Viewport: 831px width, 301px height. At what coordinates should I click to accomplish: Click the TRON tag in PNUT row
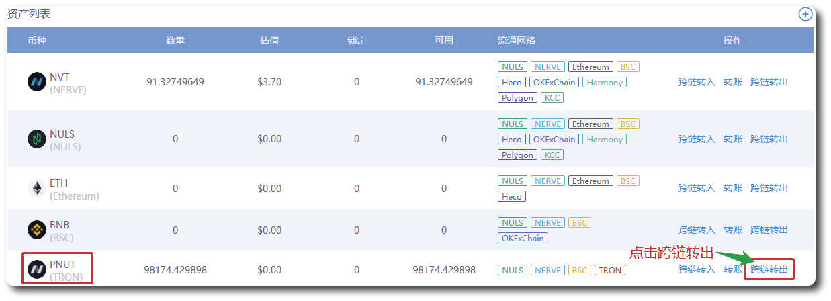[x=610, y=271]
